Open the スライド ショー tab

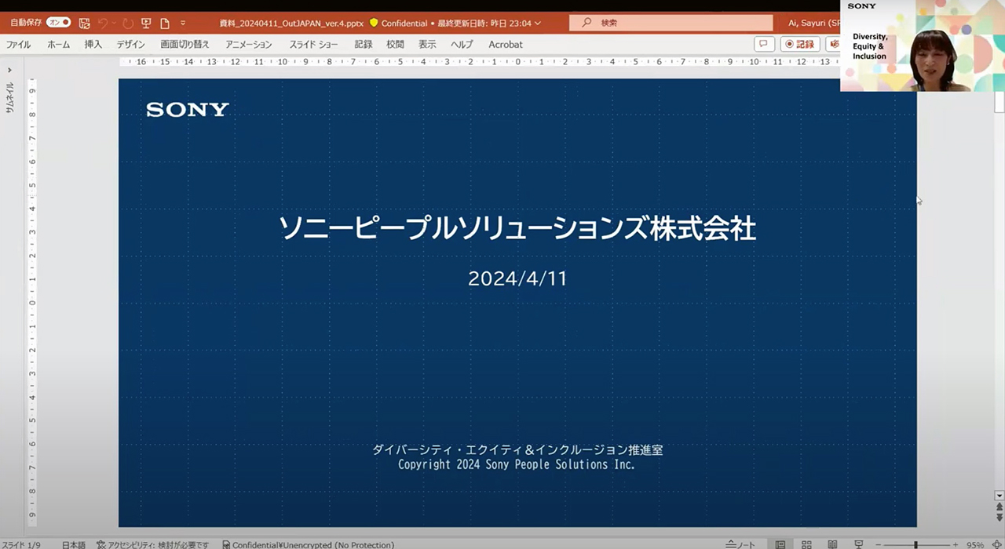[x=313, y=45]
